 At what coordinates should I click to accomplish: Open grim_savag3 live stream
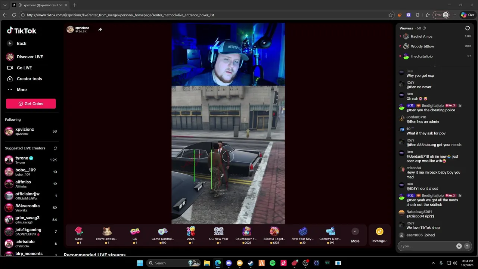pyautogui.click(x=31, y=220)
